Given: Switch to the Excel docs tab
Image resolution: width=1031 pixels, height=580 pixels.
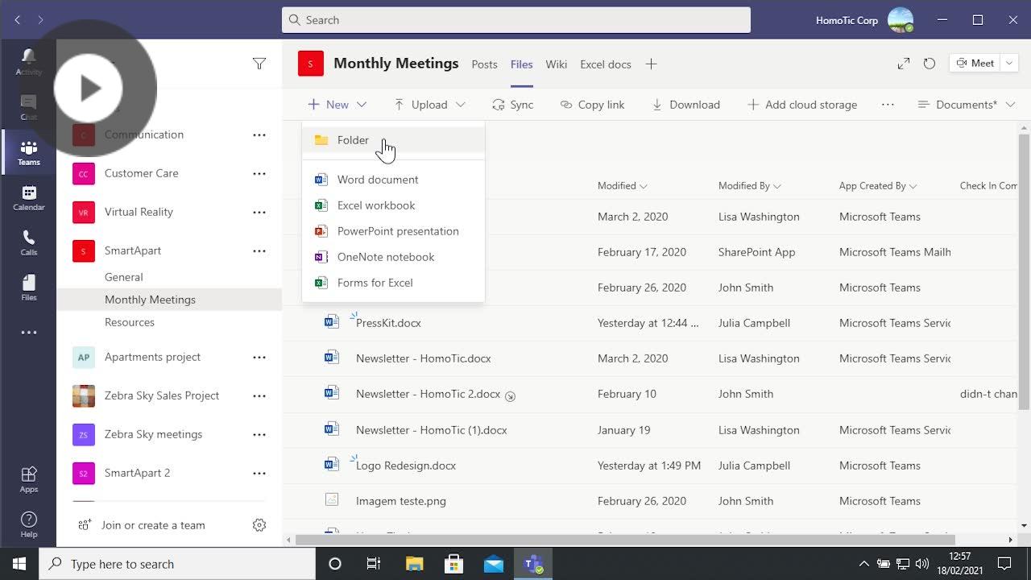Looking at the screenshot, I should 606,64.
